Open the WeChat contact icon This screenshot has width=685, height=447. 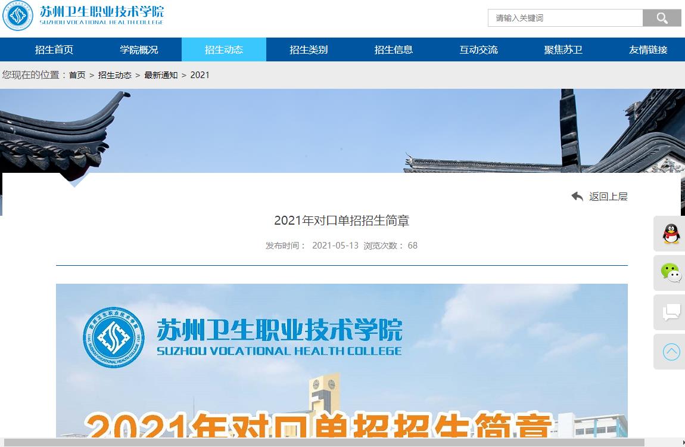pyautogui.click(x=671, y=272)
